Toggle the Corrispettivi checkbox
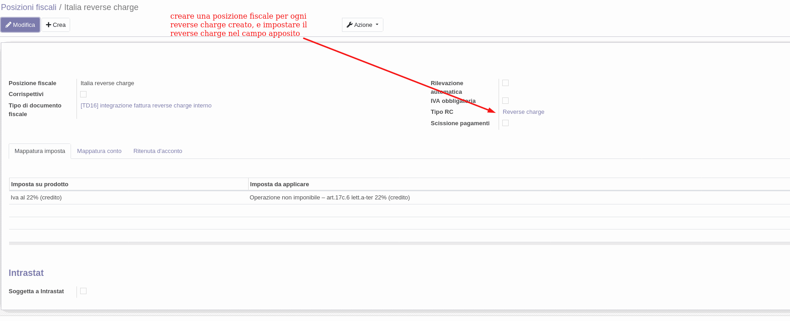790x321 pixels. [83, 94]
